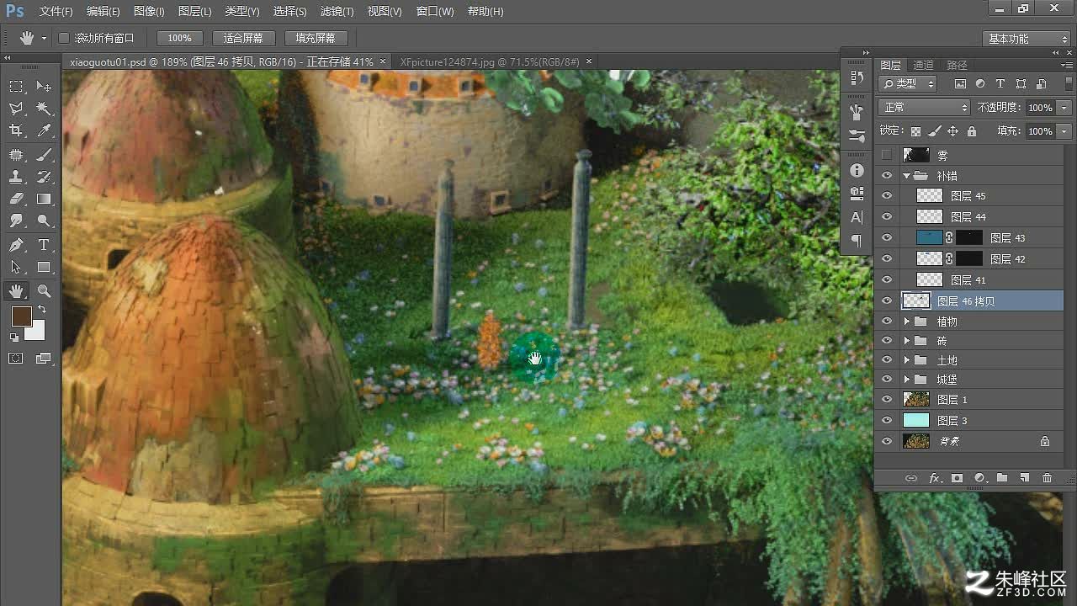Image resolution: width=1077 pixels, height=606 pixels.
Task: Select the Dodge tool
Action: click(44, 221)
